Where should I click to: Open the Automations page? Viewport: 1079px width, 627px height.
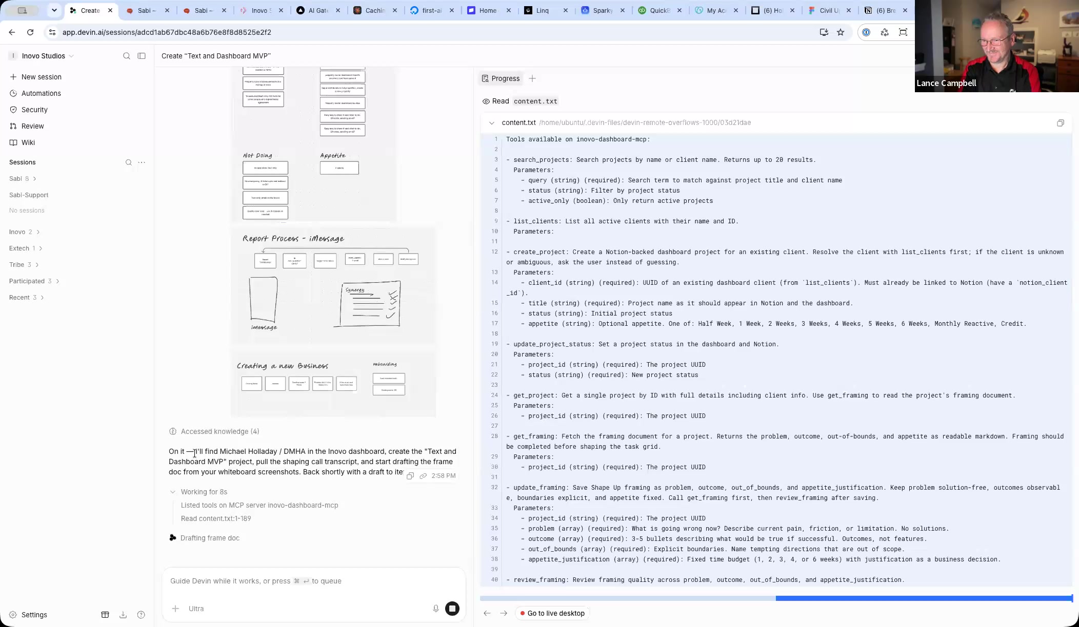(x=35, y=93)
